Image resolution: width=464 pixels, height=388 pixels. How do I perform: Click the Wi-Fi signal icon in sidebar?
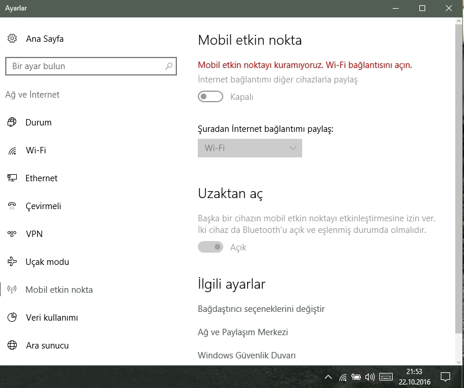[x=12, y=150]
